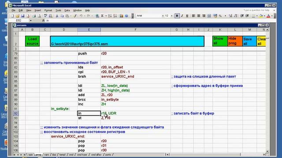Open the File menu
The image size is (282, 158).
(x=14, y=11)
